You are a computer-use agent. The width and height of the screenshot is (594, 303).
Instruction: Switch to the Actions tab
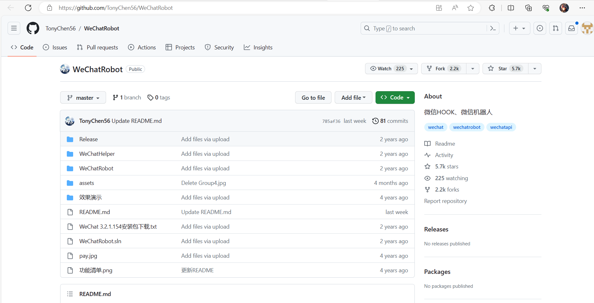point(142,47)
